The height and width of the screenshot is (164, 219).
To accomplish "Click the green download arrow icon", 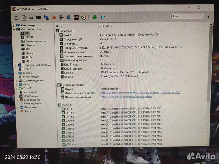I will click(x=95, y=18).
